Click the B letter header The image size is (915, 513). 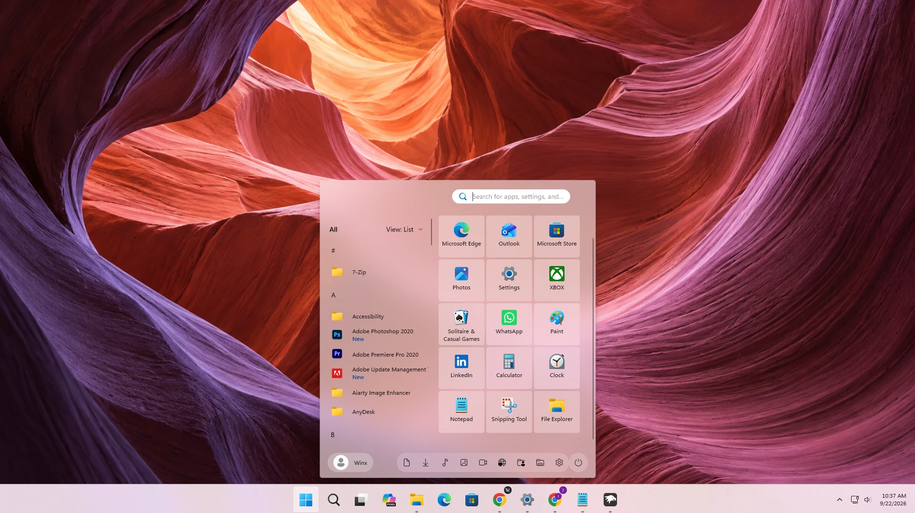[333, 435]
